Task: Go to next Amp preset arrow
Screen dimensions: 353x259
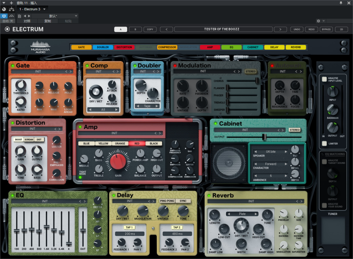Action: pos(160,133)
